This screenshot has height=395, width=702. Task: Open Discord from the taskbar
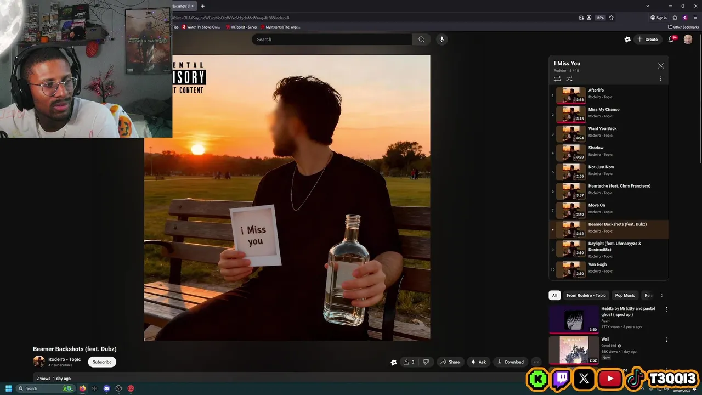pyautogui.click(x=106, y=388)
